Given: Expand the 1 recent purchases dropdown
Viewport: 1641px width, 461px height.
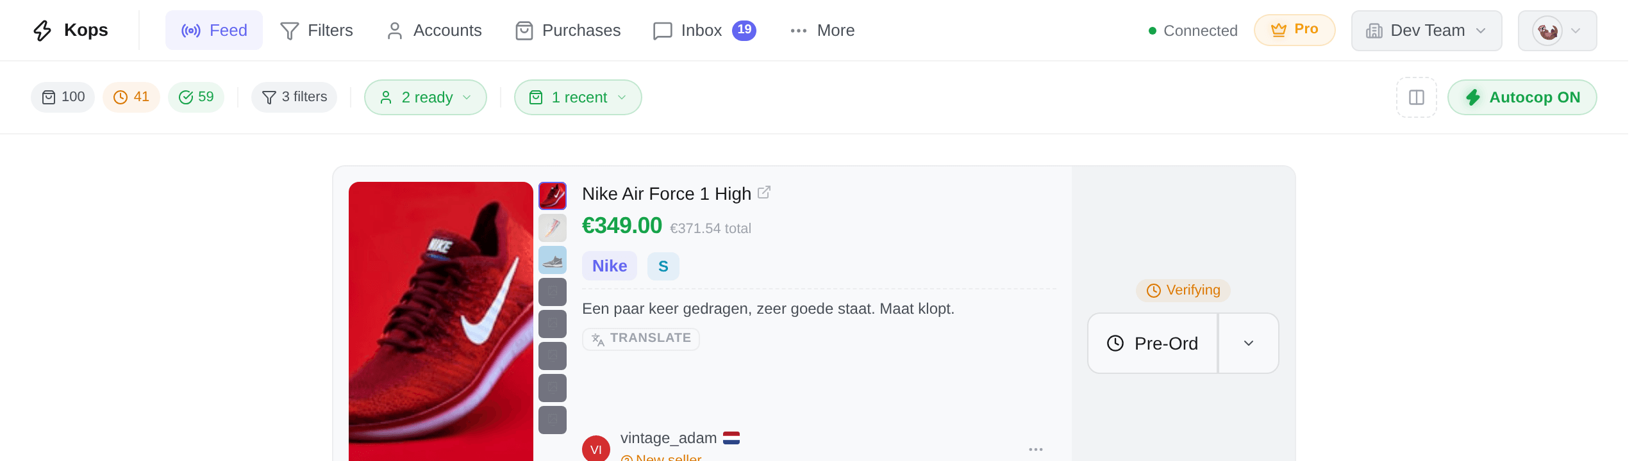Looking at the screenshot, I should [578, 97].
